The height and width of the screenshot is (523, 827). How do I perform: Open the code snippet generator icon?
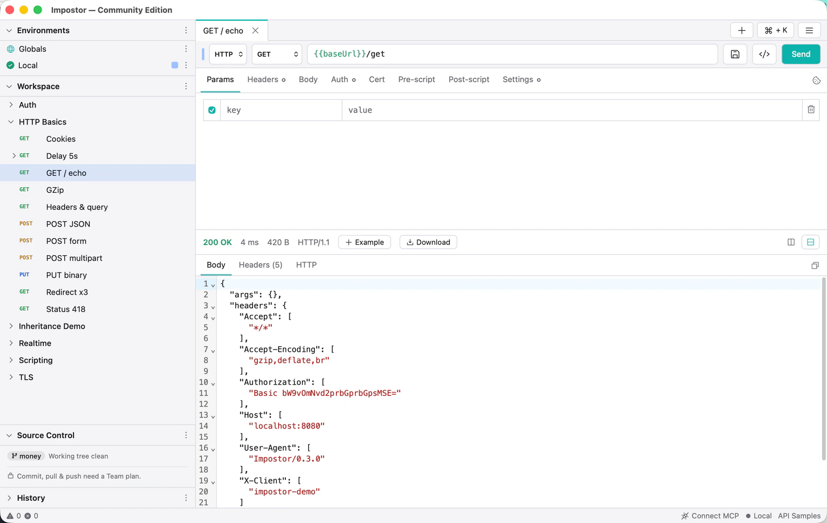pos(764,54)
